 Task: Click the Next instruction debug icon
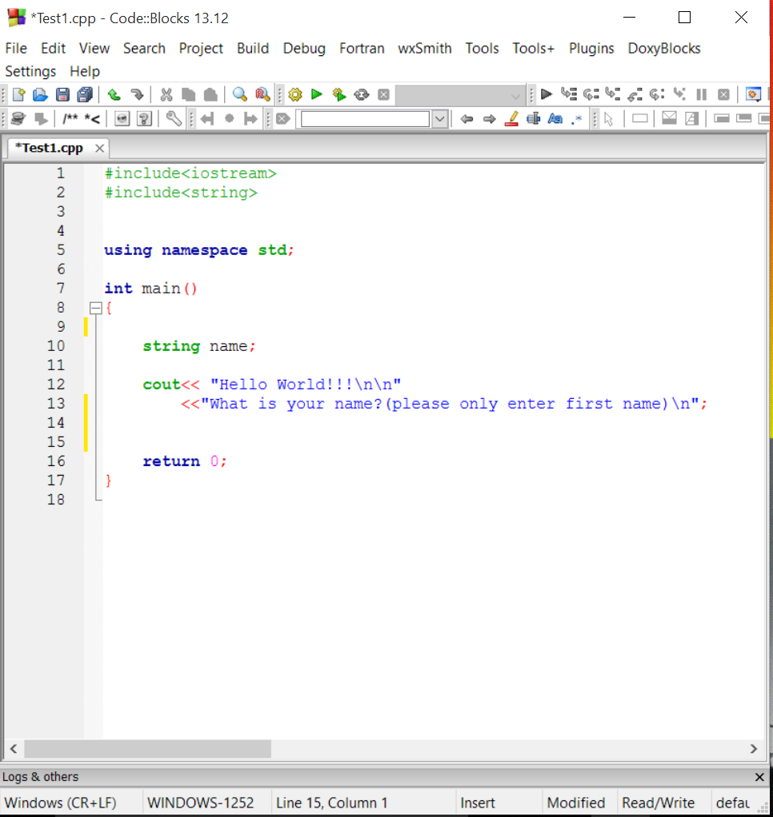point(657,94)
